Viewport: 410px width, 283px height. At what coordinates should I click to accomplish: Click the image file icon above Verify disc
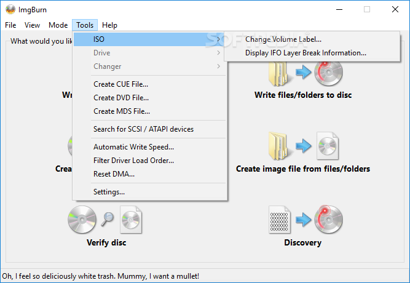tap(131, 220)
